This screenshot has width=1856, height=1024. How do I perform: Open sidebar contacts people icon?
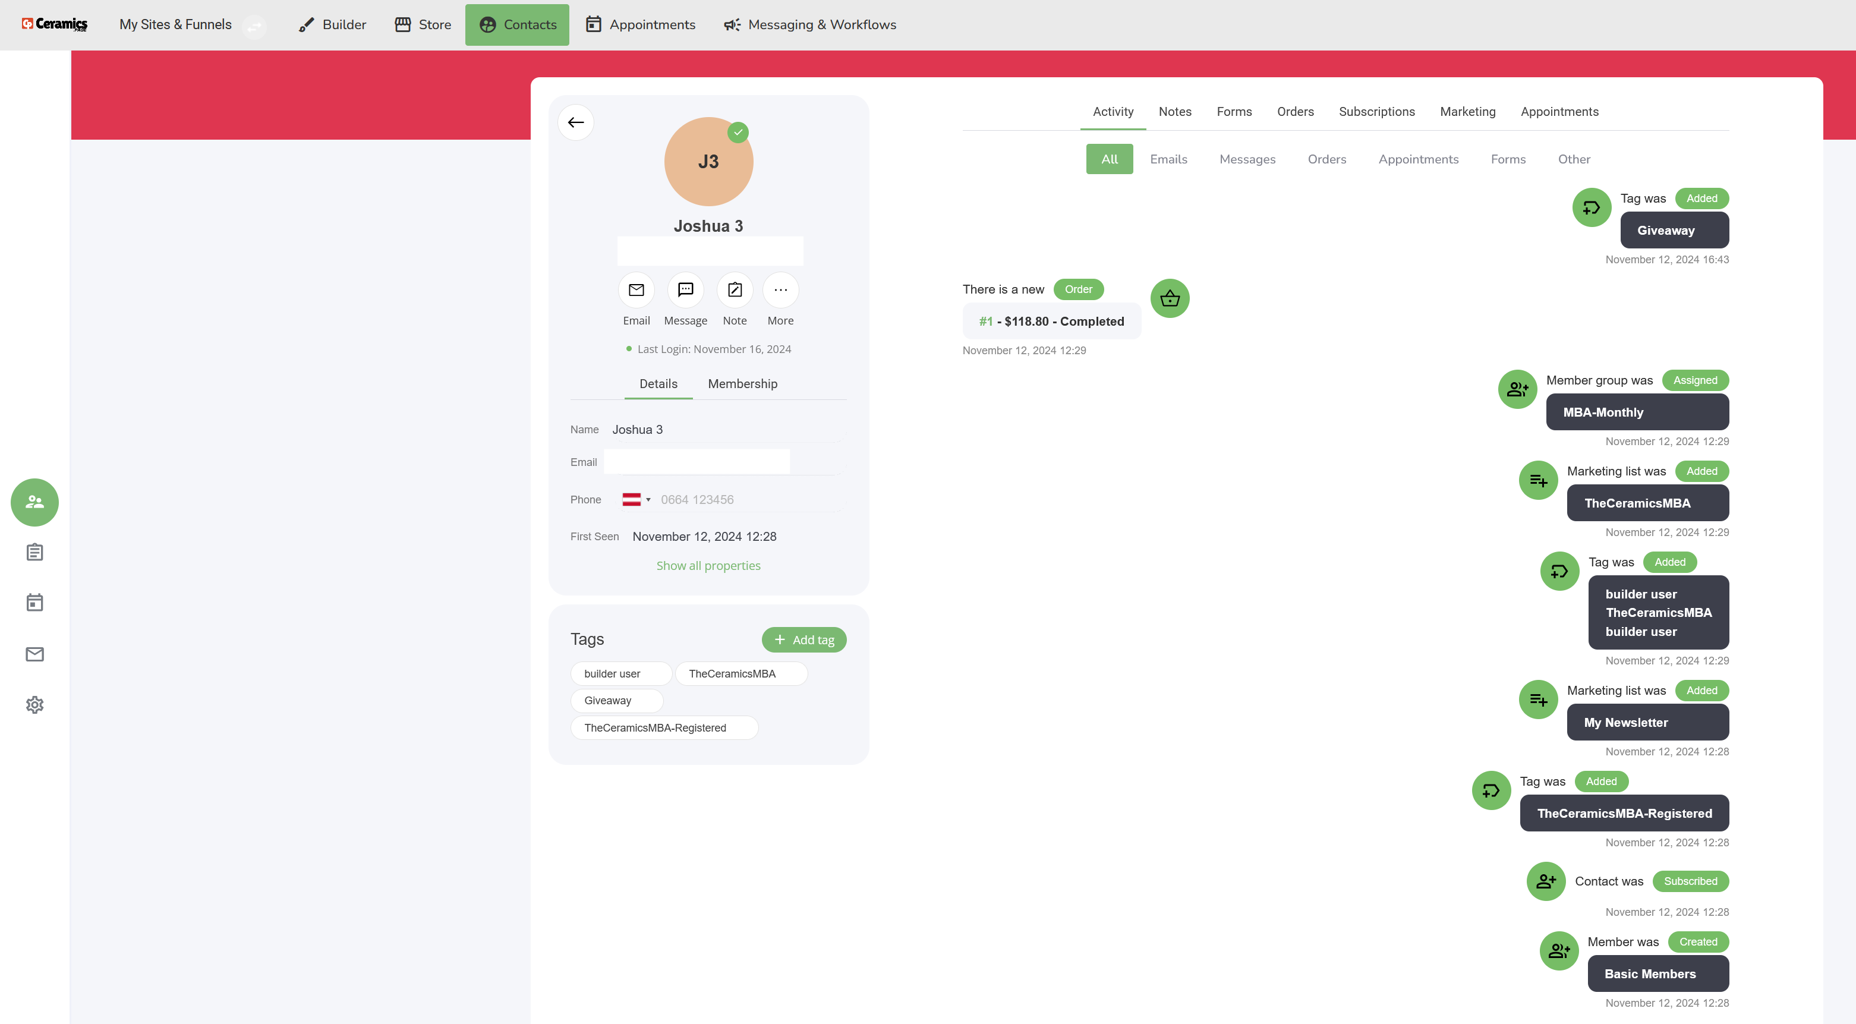34,502
